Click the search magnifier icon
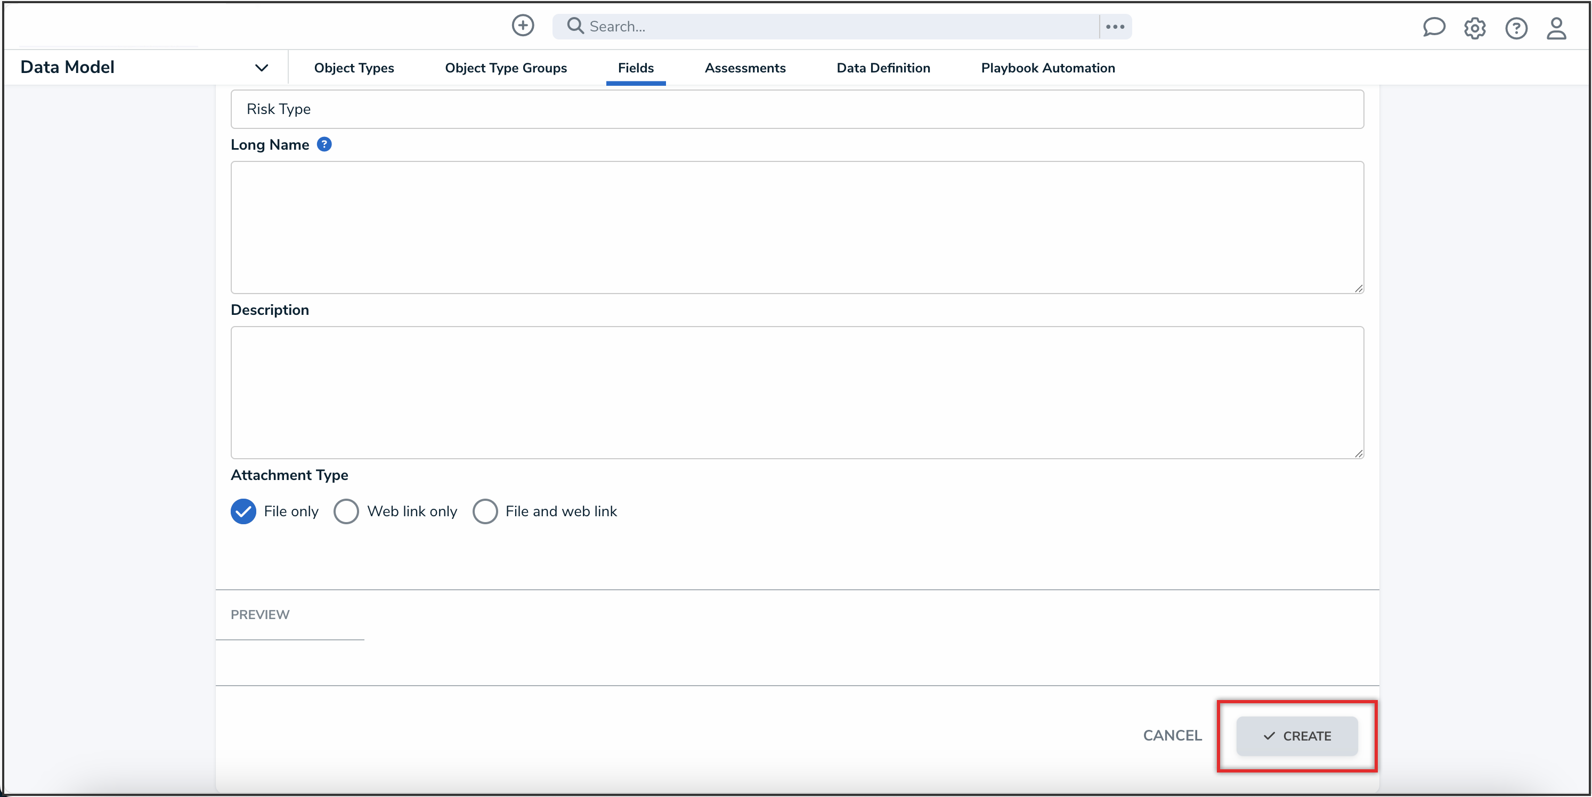The image size is (1592, 797). coord(575,26)
